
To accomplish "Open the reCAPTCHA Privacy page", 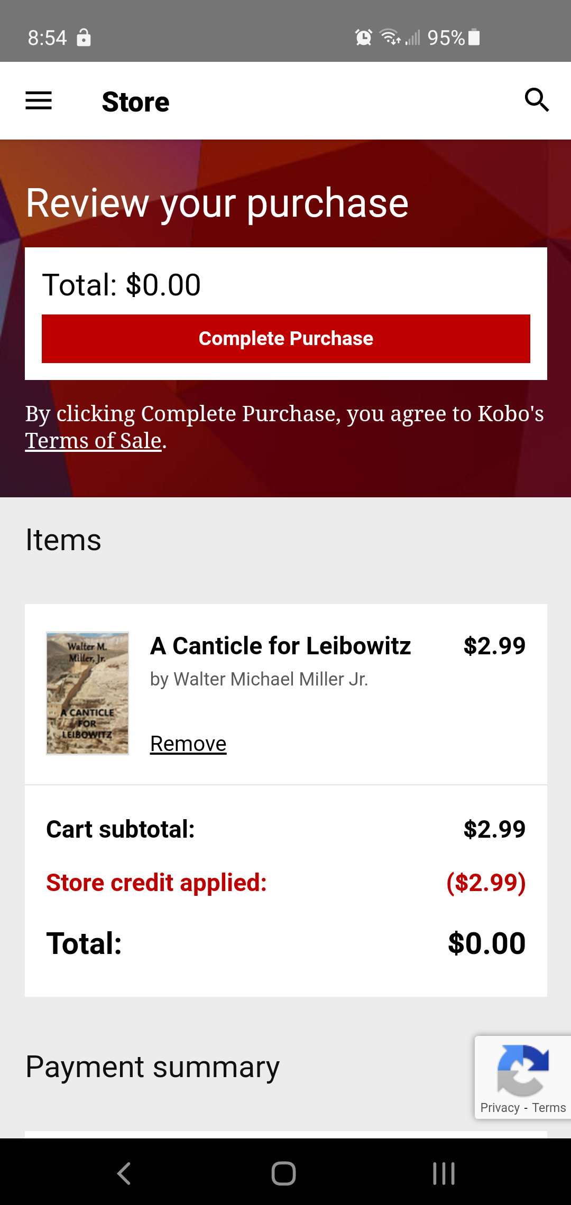I will pyautogui.click(x=499, y=1107).
